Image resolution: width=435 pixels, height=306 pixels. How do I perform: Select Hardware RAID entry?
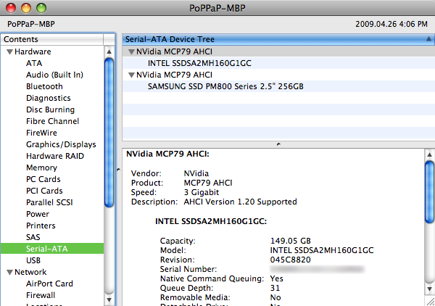(x=55, y=156)
